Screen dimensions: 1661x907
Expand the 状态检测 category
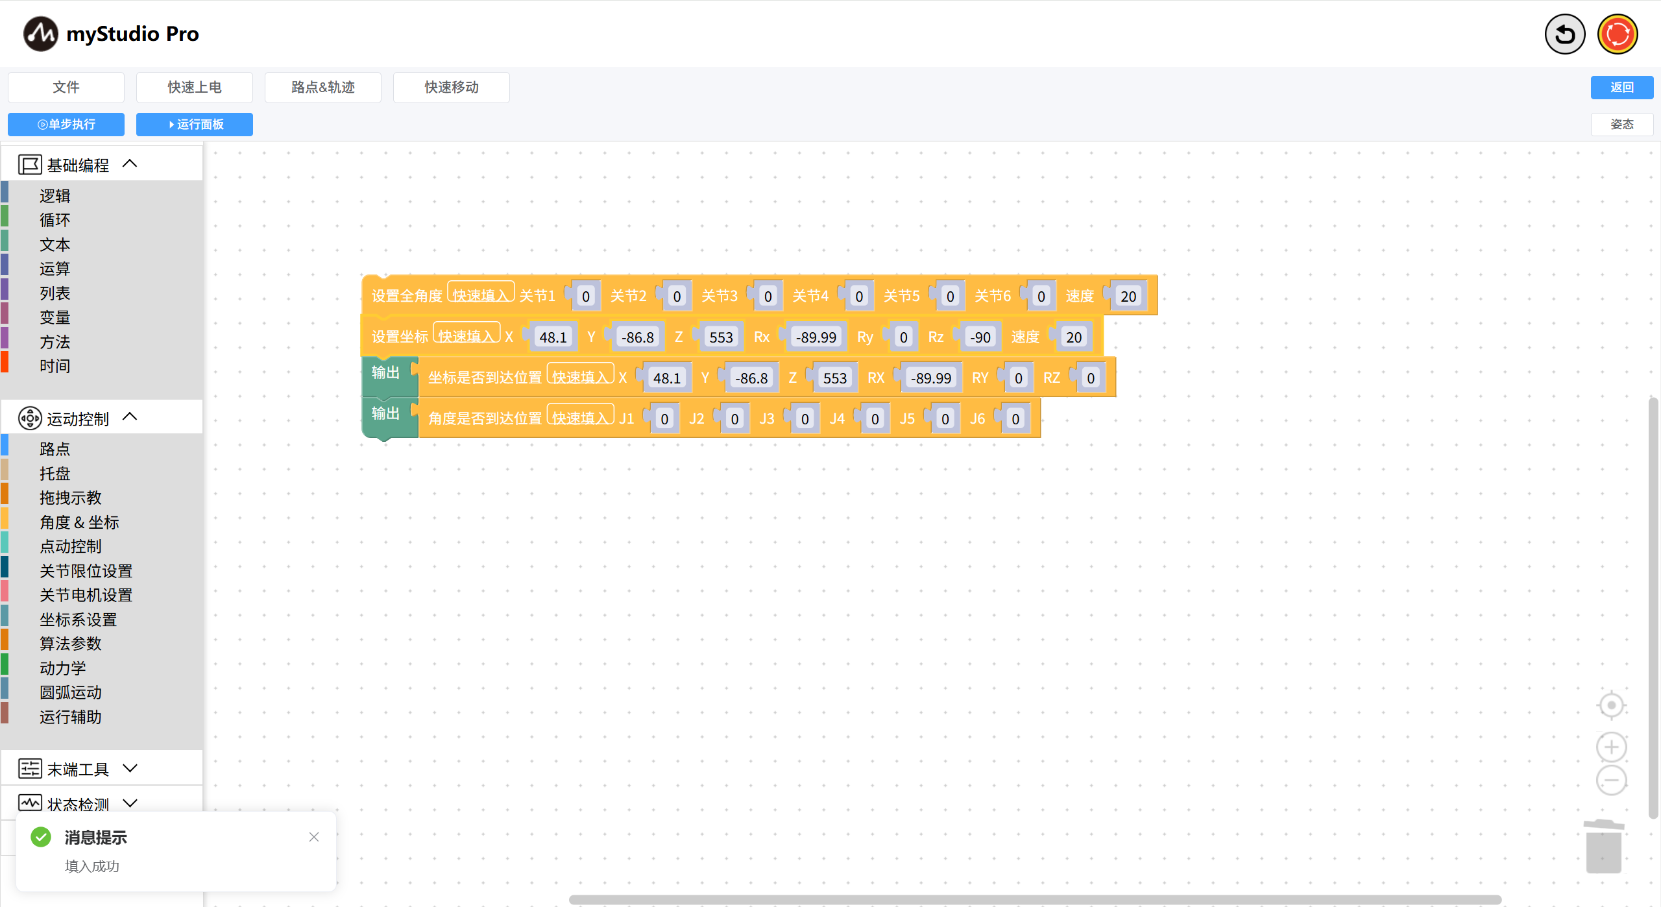(130, 803)
